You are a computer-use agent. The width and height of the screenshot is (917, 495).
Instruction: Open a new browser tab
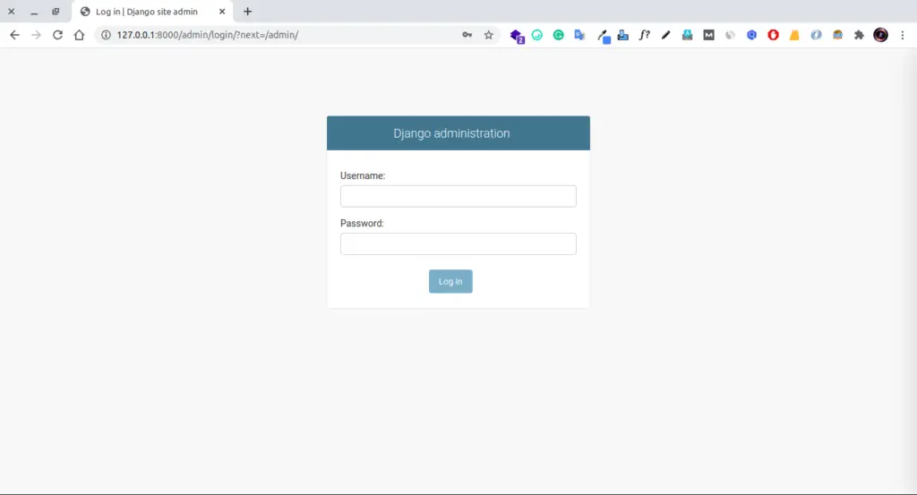pyautogui.click(x=247, y=12)
